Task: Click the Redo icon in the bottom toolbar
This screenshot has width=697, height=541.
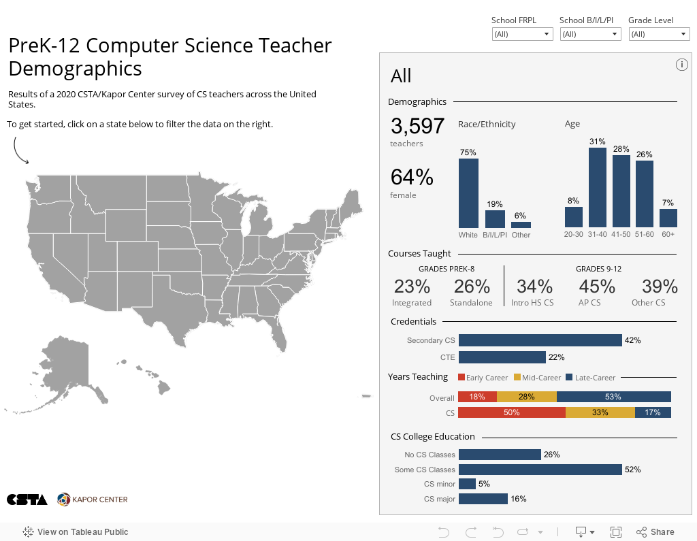Action: click(471, 531)
